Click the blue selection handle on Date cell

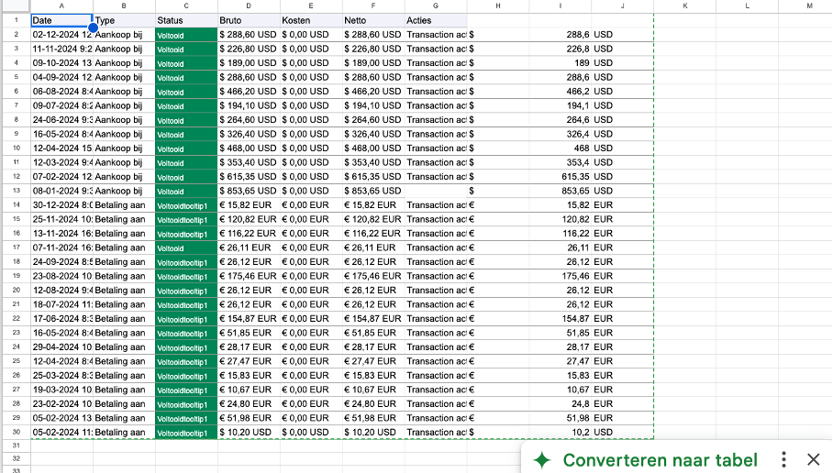pyautogui.click(x=93, y=27)
